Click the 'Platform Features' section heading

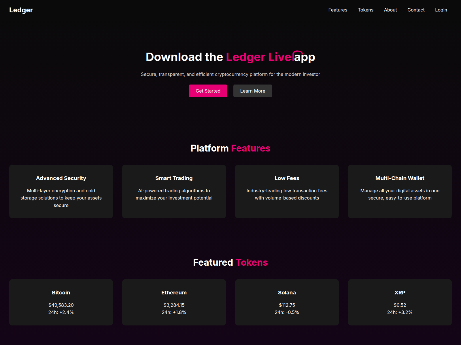(231, 148)
